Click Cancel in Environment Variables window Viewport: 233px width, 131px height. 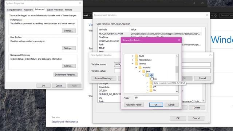pyautogui.click(x=196, y=118)
